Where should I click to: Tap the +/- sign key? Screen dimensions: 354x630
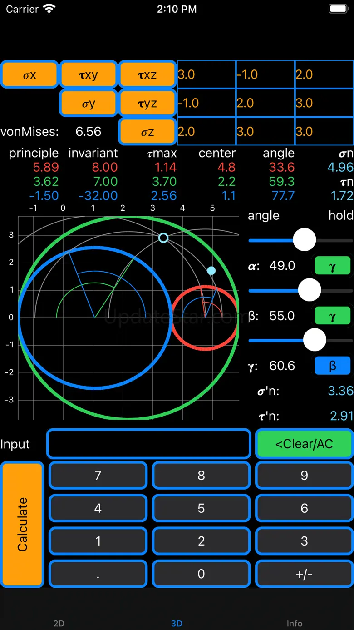[x=304, y=574]
